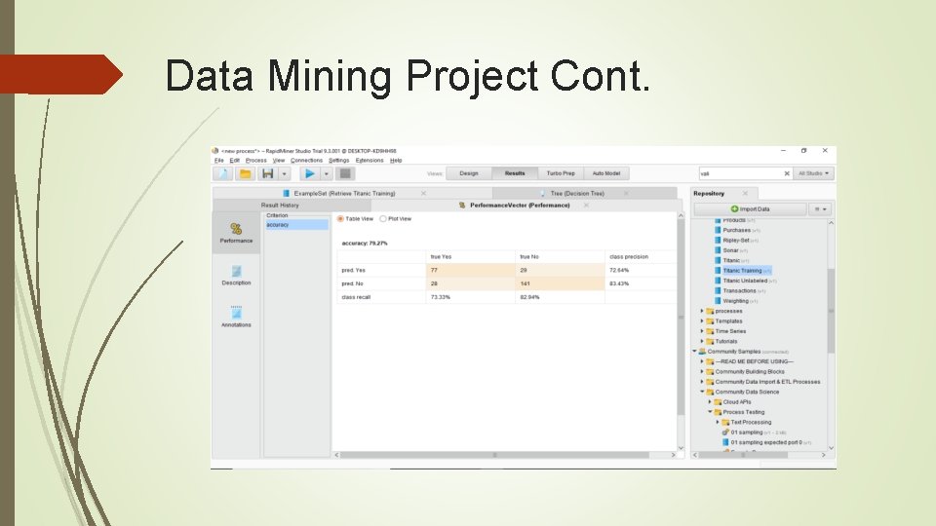Close the ExampleSet (Retrieve Titanic Training) tab

423,193
